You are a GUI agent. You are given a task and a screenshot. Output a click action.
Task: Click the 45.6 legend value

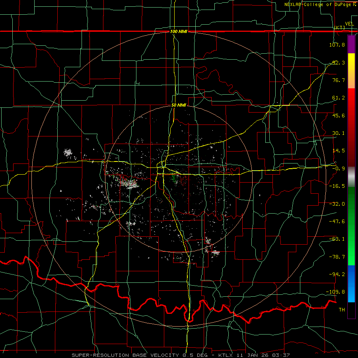pos(338,115)
